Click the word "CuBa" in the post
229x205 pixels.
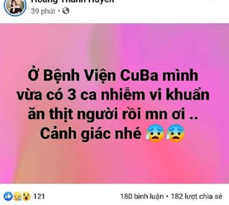pyautogui.click(x=139, y=76)
